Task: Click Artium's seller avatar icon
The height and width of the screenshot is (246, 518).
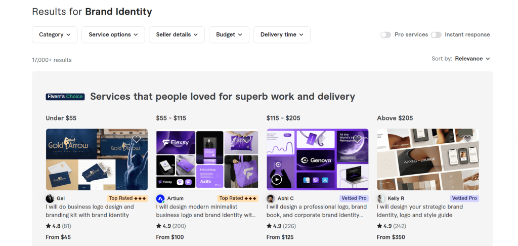Action: click(x=160, y=198)
